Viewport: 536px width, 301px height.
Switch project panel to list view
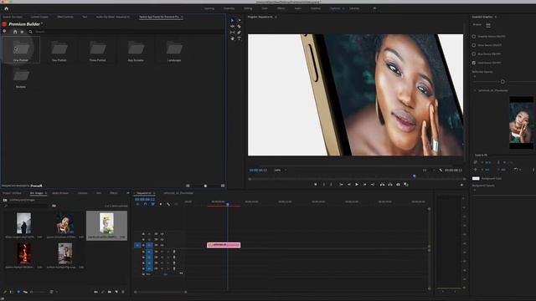tap(12, 292)
